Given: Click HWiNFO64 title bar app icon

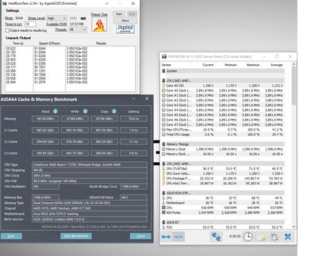Looking at the screenshot, I should pyautogui.click(x=164, y=57).
